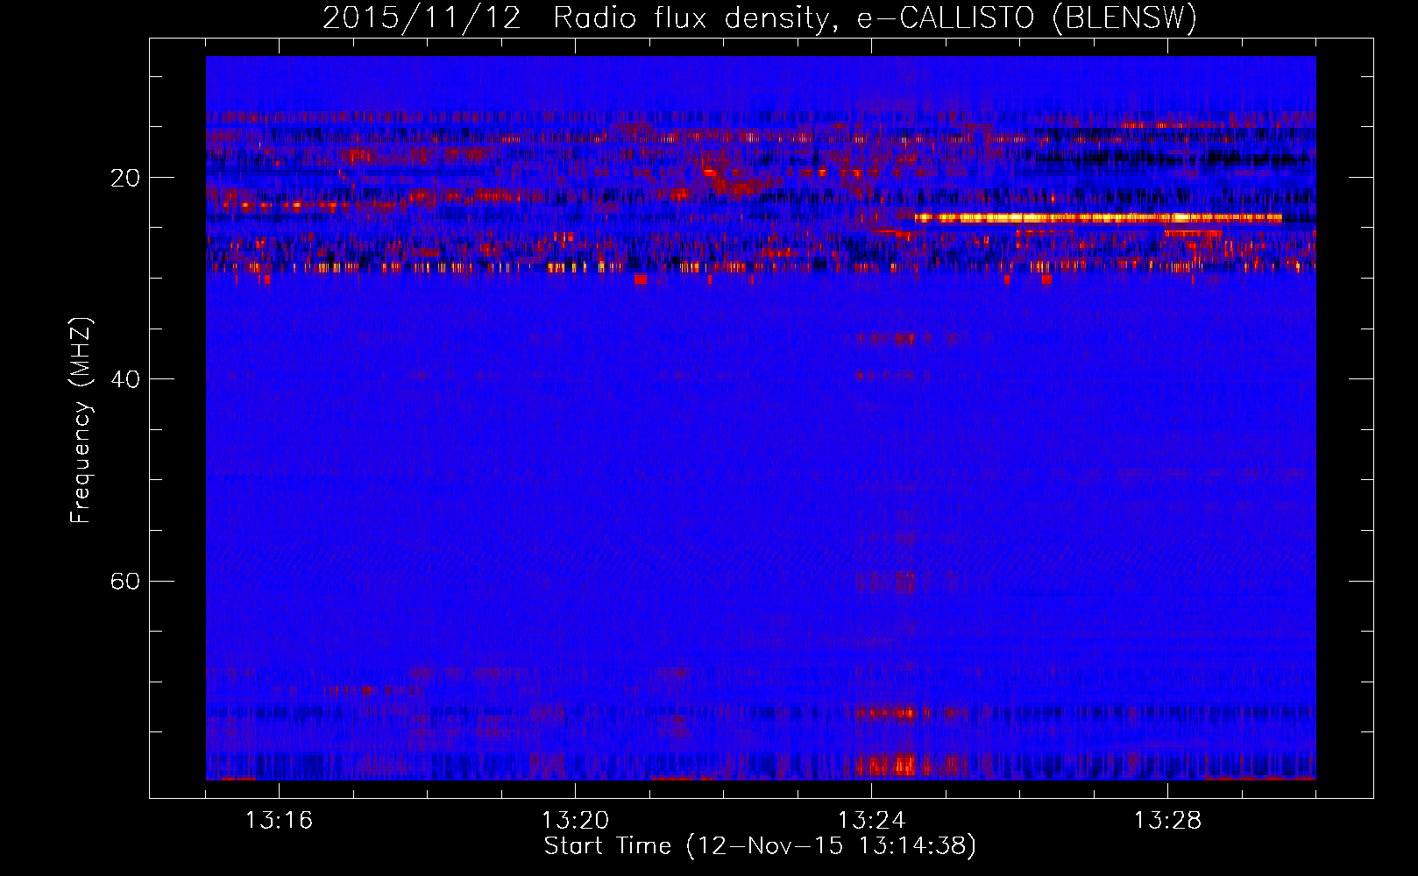Click the plot title with date 2015/11/12
Image resolution: width=1418 pixels, height=876 pixels.
tap(760, 18)
